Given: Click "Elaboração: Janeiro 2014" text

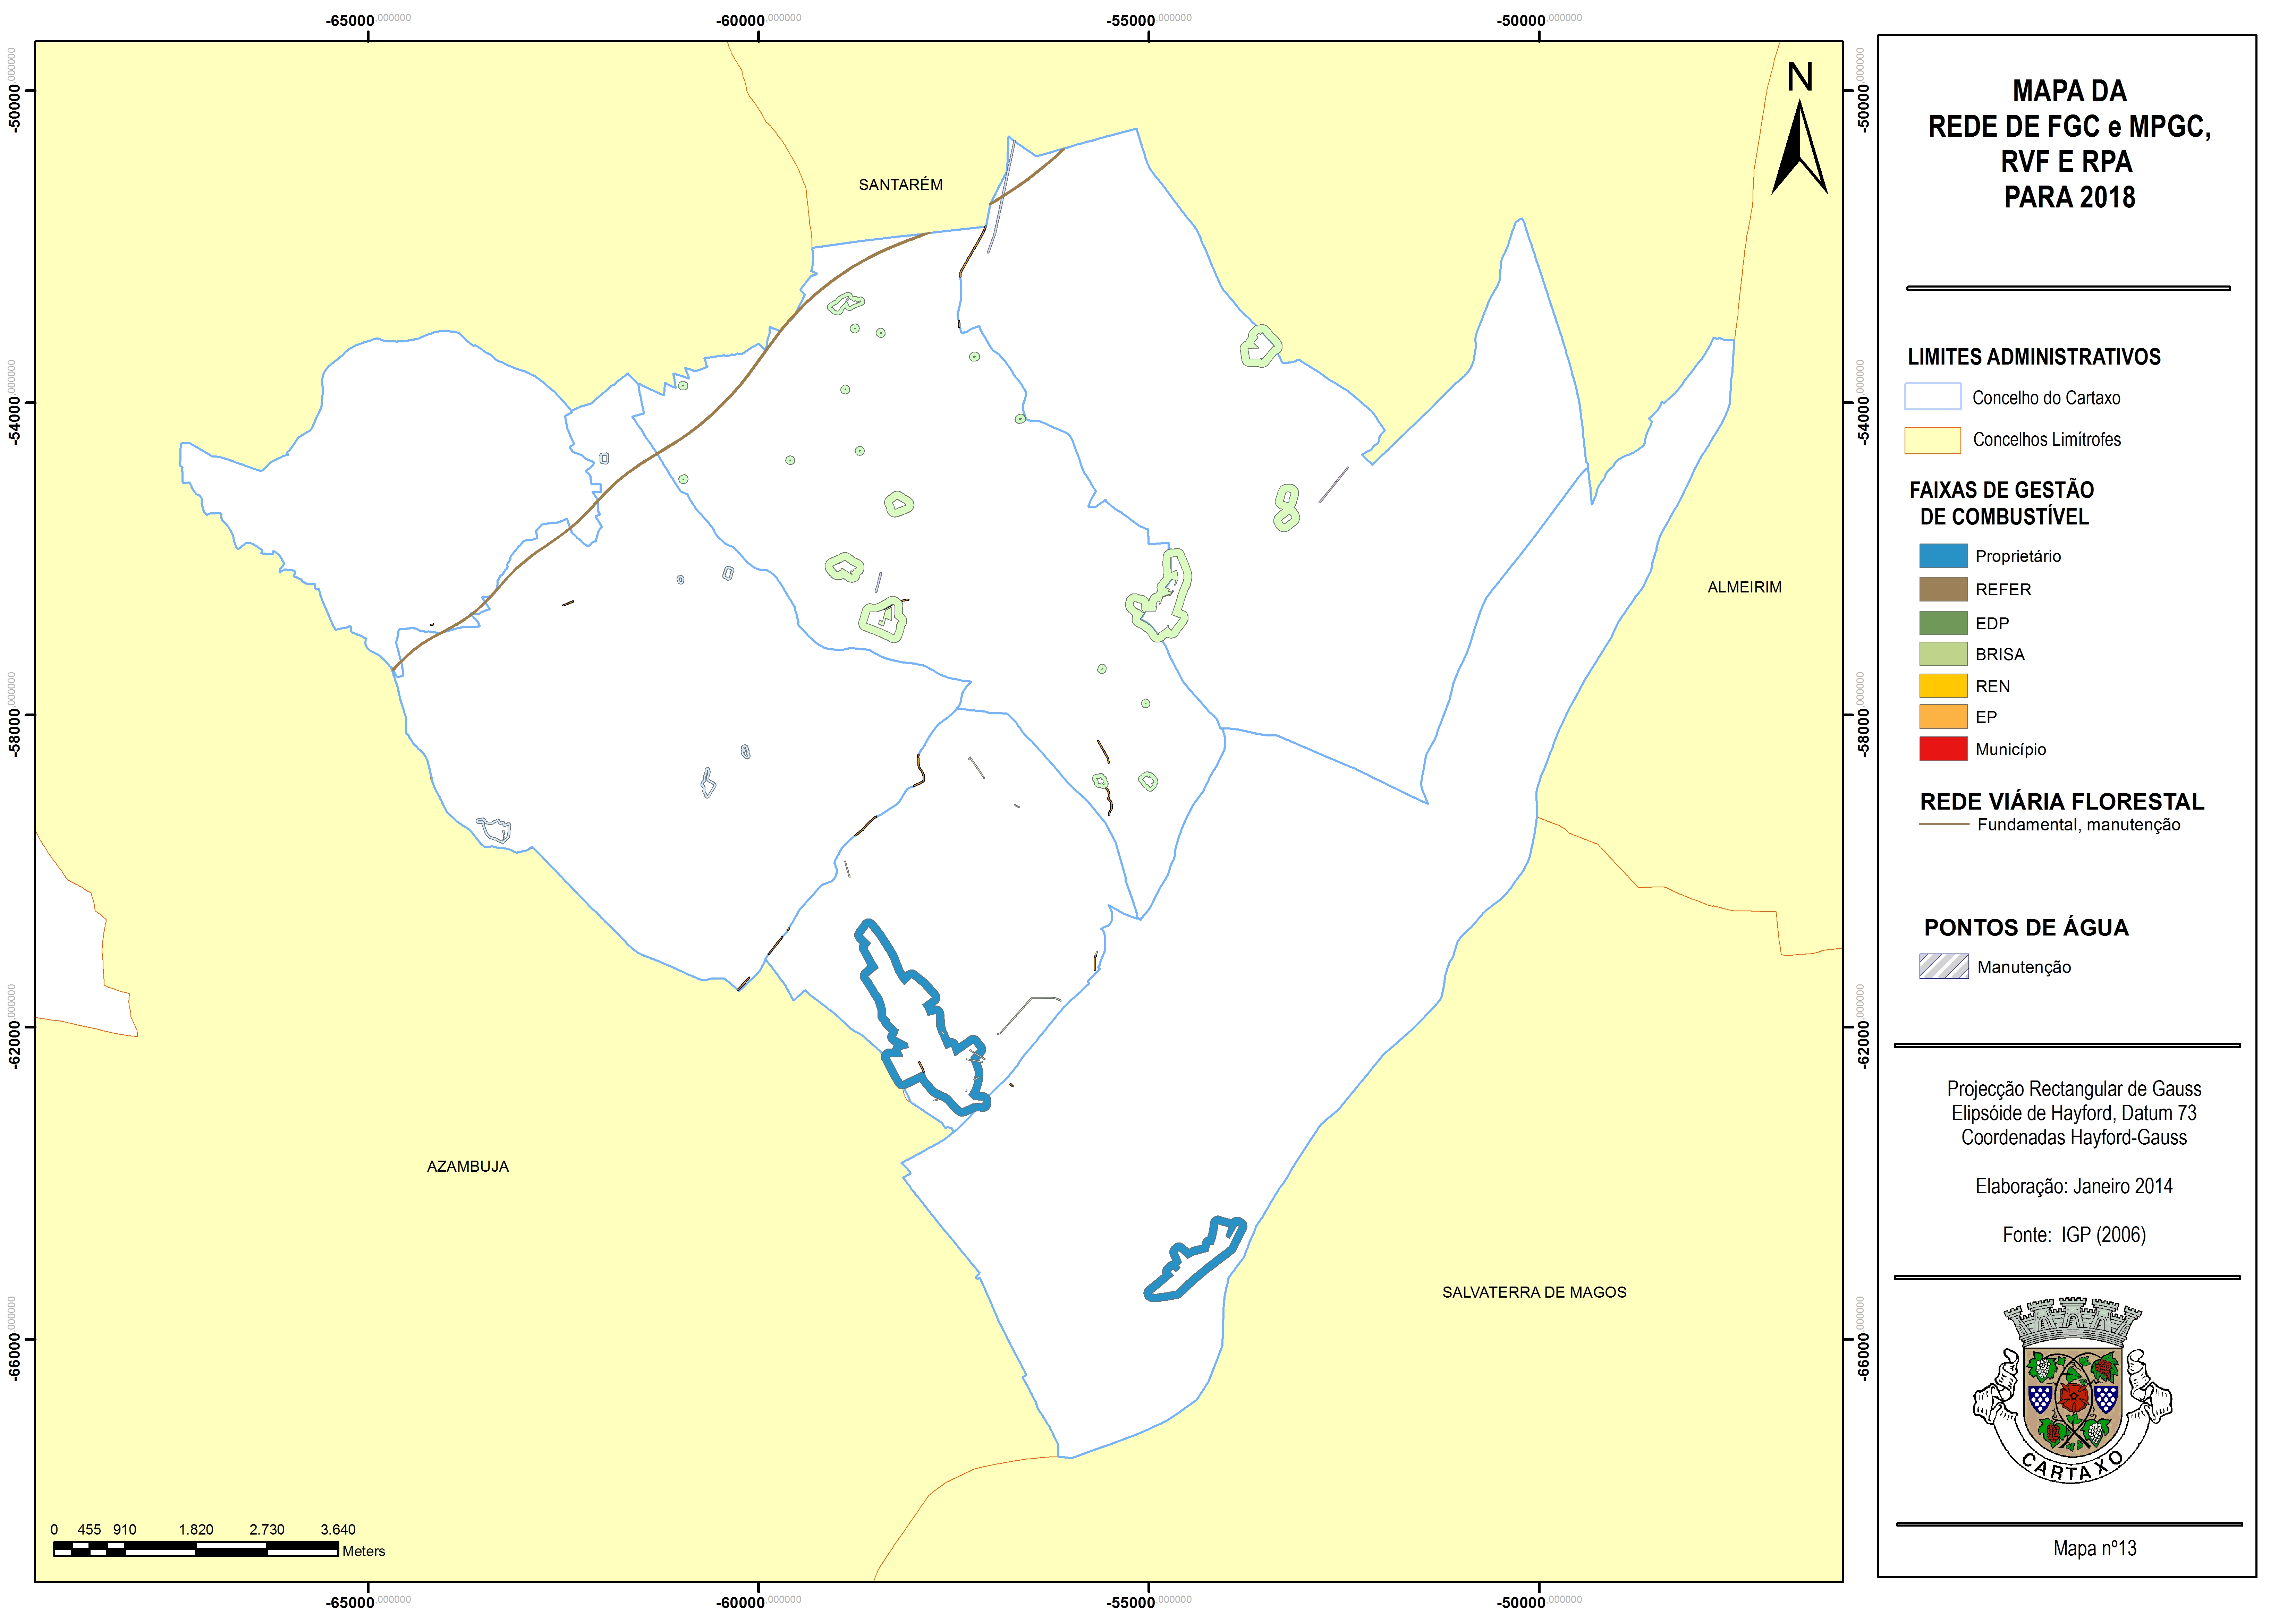Looking at the screenshot, I should tap(2074, 1186).
